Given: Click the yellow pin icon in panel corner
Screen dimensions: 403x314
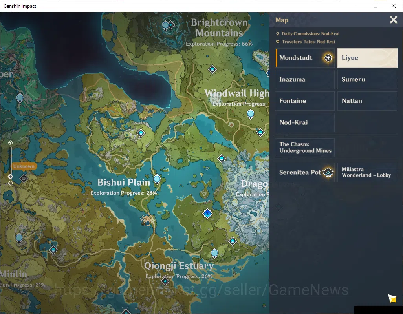Looking at the screenshot, I should [x=392, y=298].
